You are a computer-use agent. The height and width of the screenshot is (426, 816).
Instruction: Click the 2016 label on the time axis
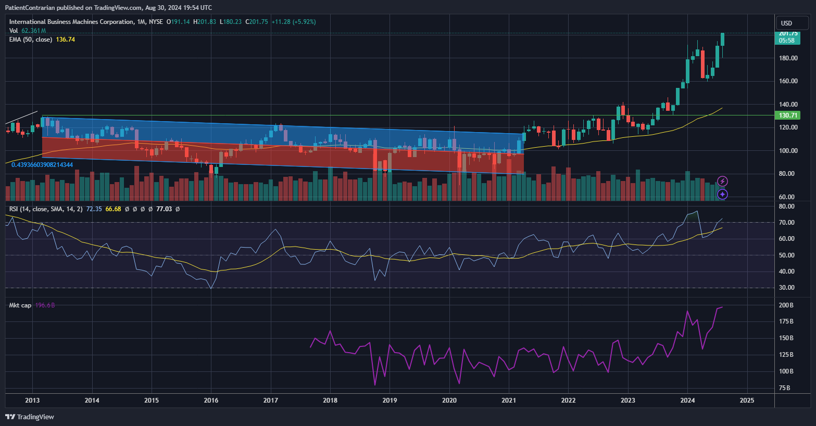click(x=211, y=401)
